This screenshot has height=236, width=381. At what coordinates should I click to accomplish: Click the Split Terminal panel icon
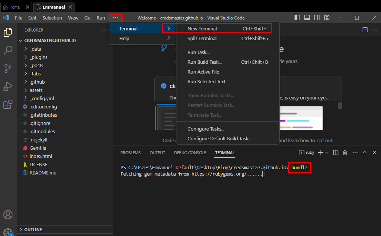point(336,152)
